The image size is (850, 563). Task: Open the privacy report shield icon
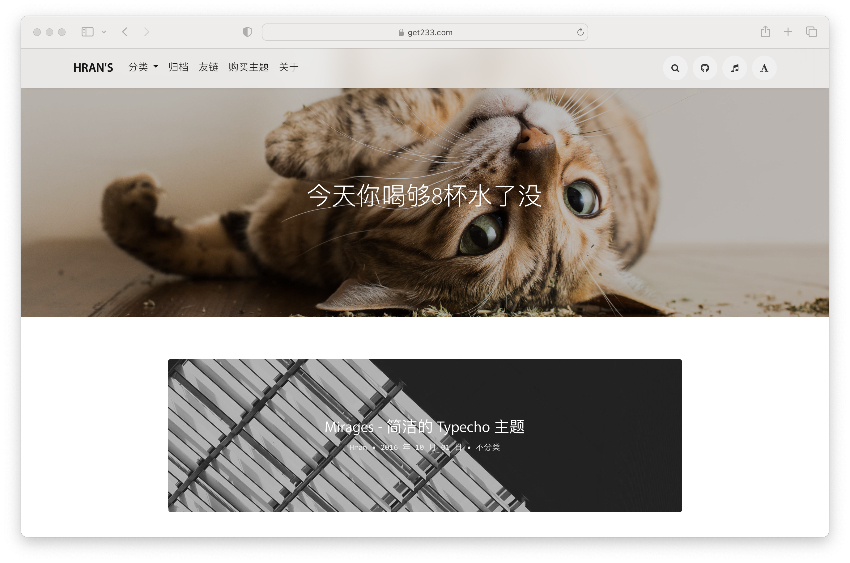(247, 32)
